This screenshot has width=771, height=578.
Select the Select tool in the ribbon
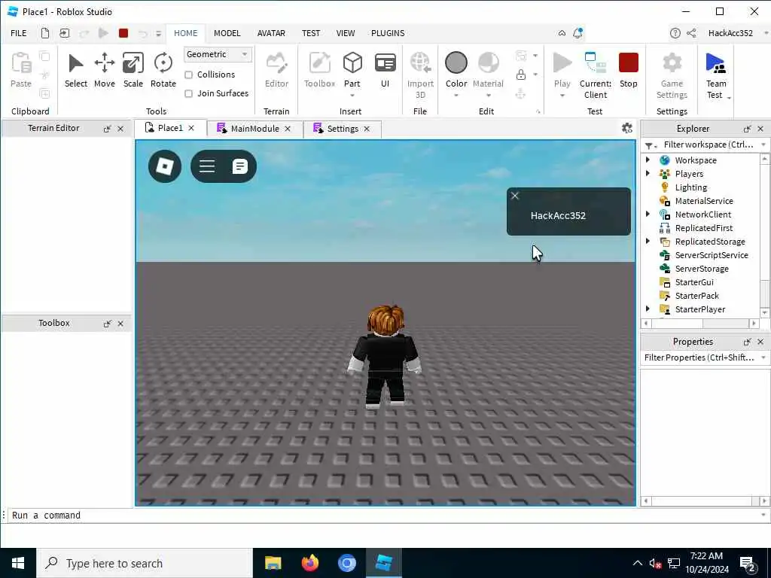pyautogui.click(x=76, y=70)
